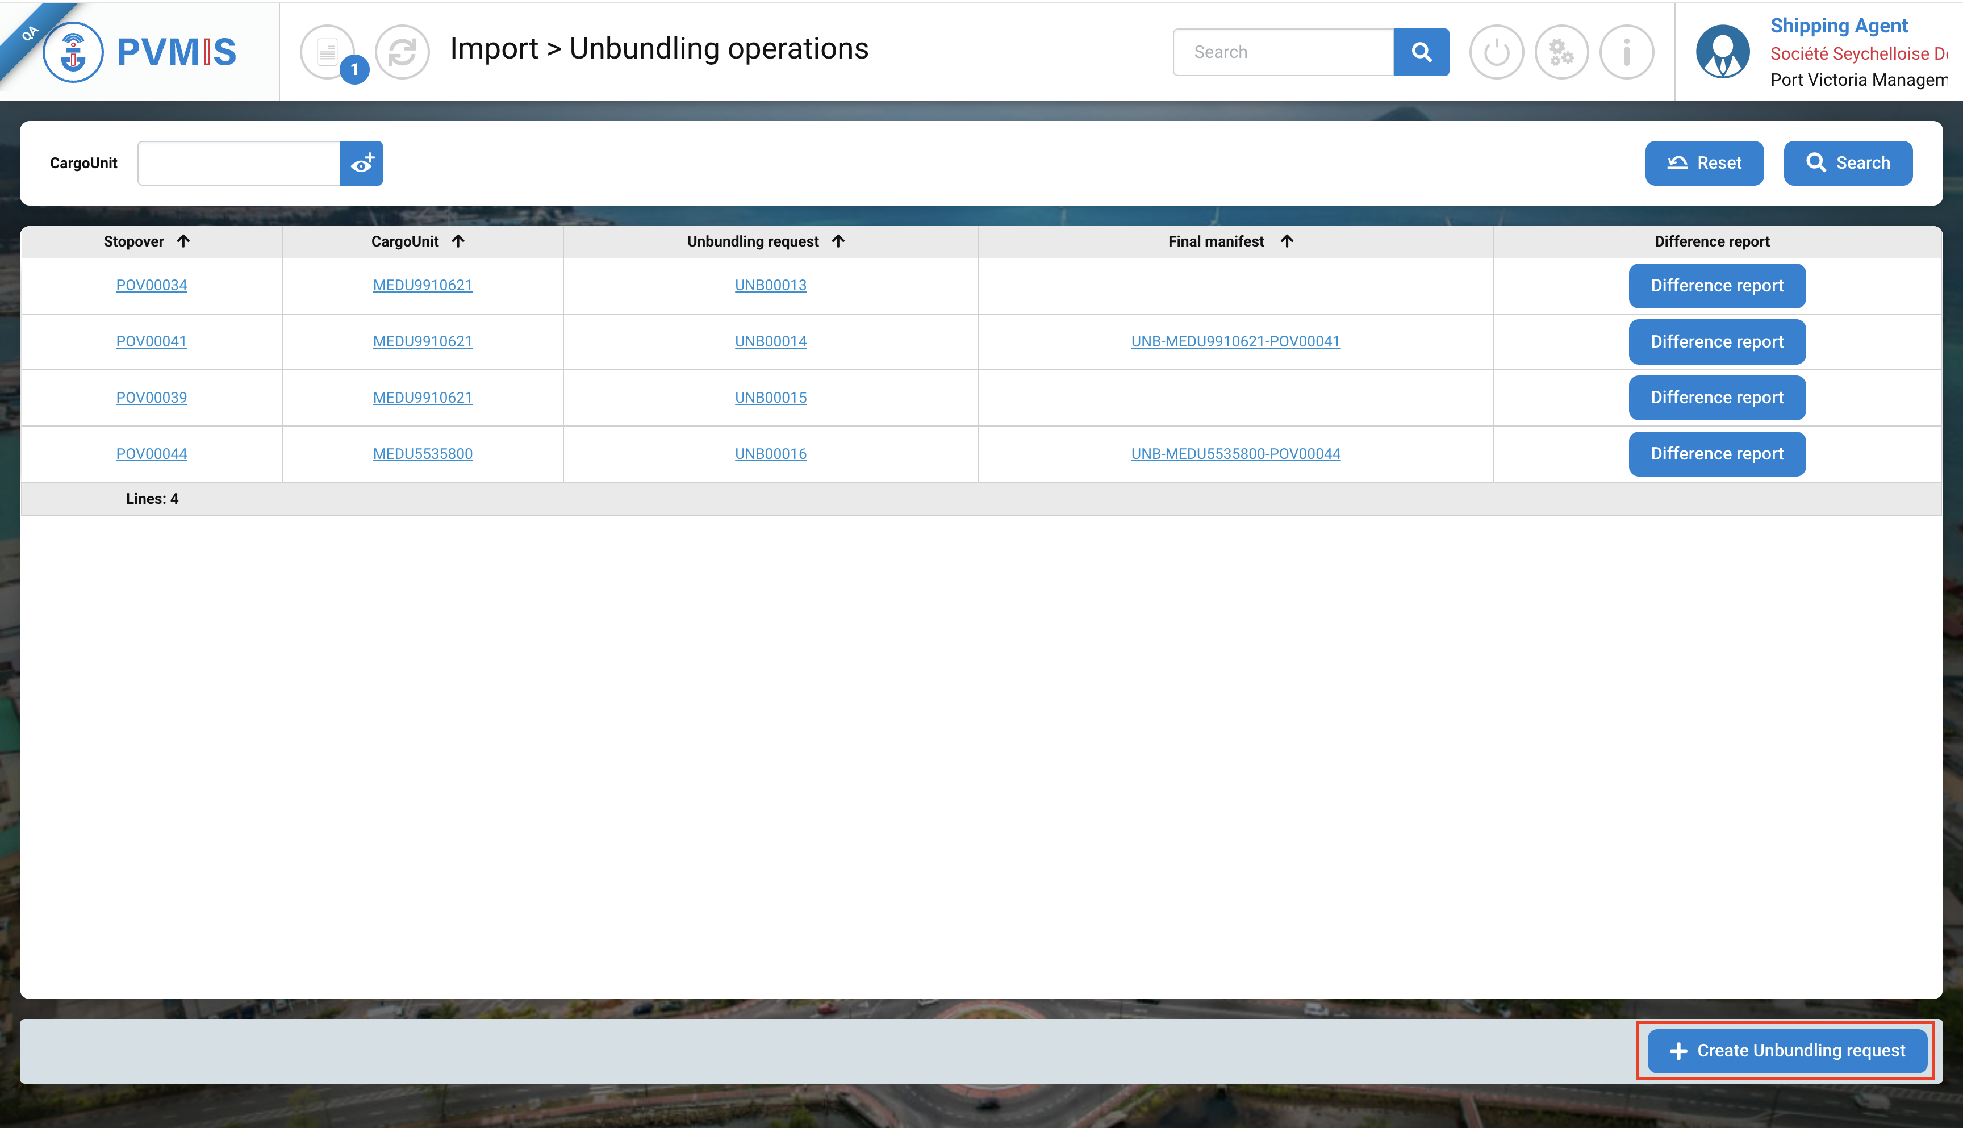
Task: Click the Shipping Agent user avatar
Action: pos(1722,52)
